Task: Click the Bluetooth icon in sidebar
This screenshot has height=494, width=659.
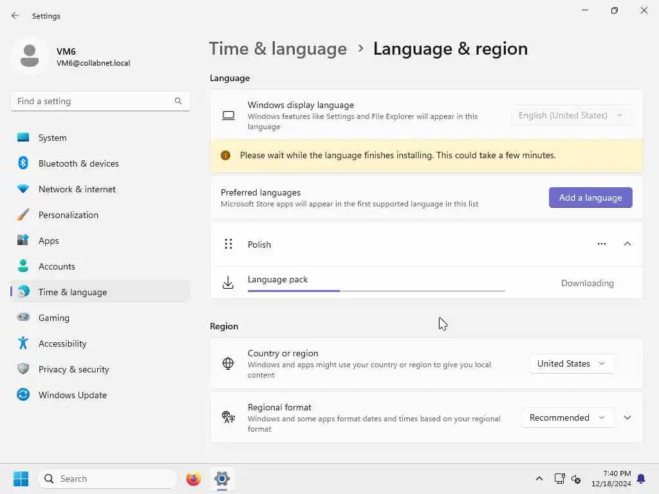Action: point(23,163)
